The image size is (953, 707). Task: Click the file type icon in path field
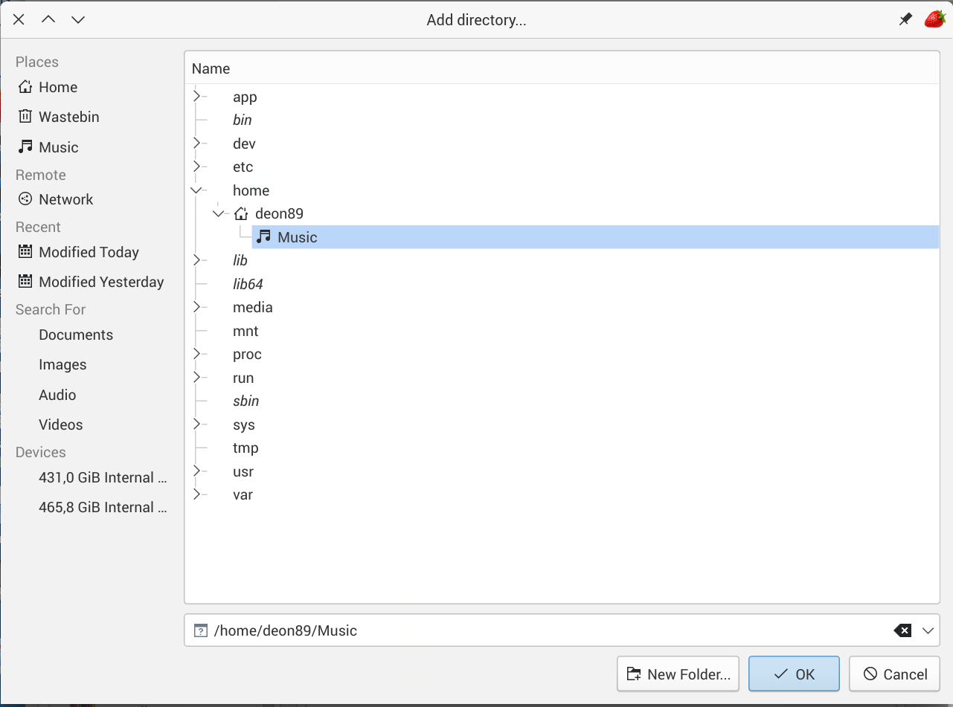click(200, 630)
